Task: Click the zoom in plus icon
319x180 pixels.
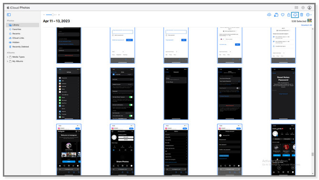Action: coord(59,15)
